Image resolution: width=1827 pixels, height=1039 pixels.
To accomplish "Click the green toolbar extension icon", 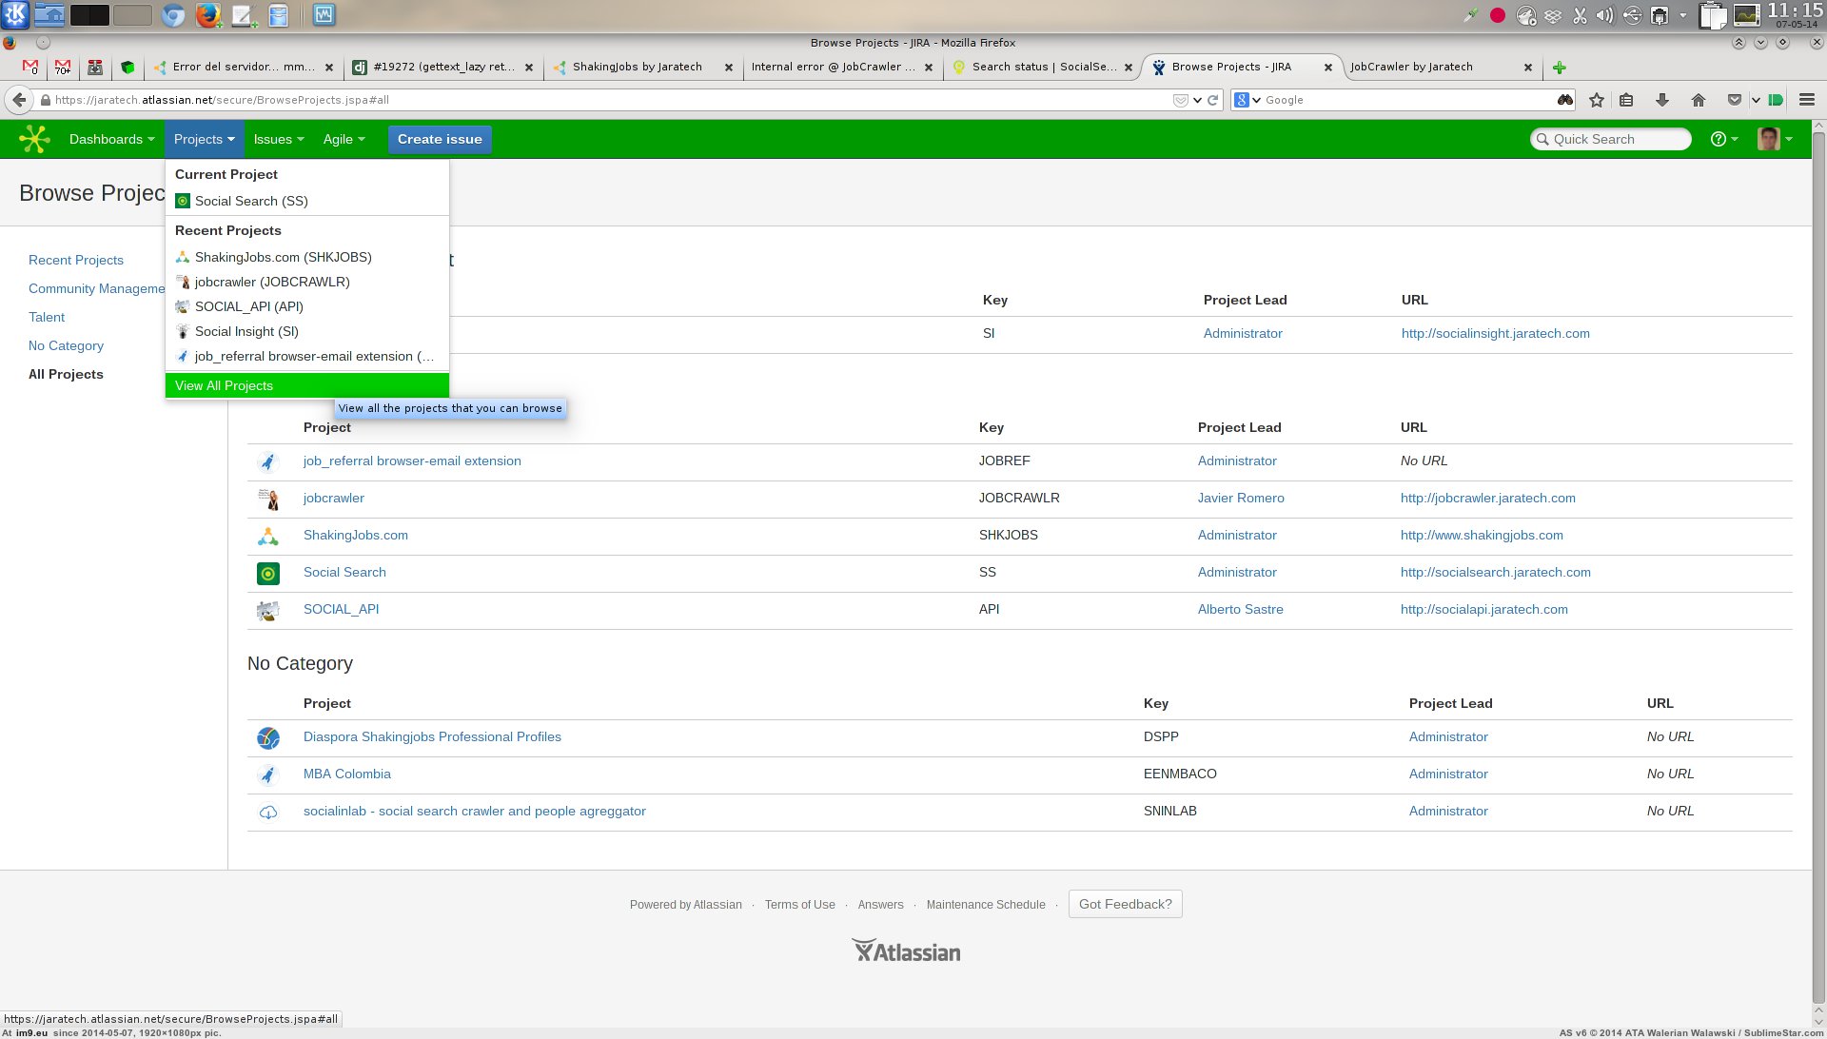I will coord(1776,100).
